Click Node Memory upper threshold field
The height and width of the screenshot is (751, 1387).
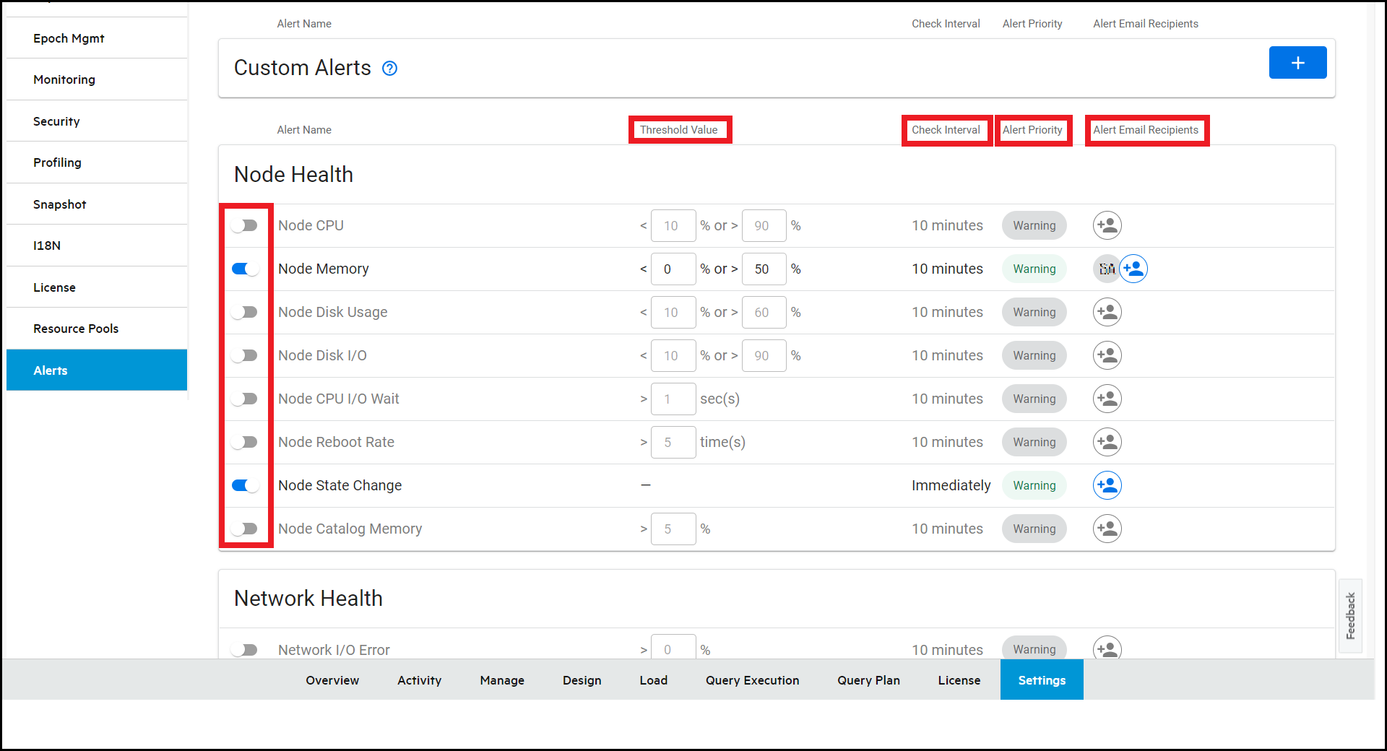764,269
